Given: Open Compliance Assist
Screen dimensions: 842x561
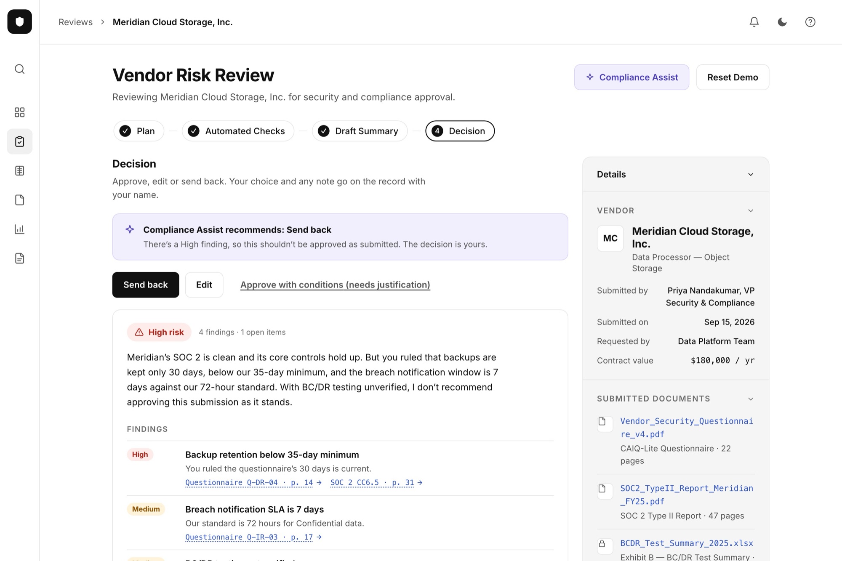Looking at the screenshot, I should coord(631,77).
